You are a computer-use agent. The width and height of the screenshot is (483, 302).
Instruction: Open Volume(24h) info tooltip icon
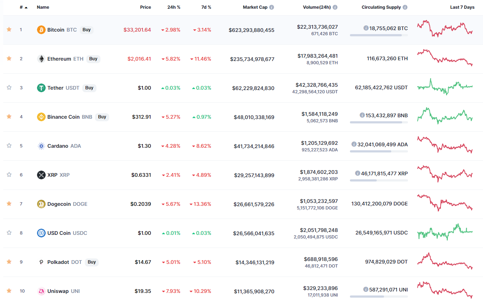coord(335,7)
